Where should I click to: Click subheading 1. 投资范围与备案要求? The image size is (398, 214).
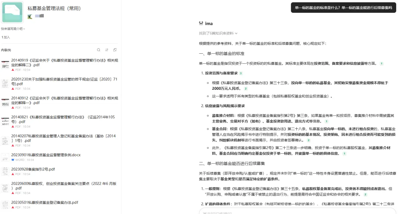(219, 73)
